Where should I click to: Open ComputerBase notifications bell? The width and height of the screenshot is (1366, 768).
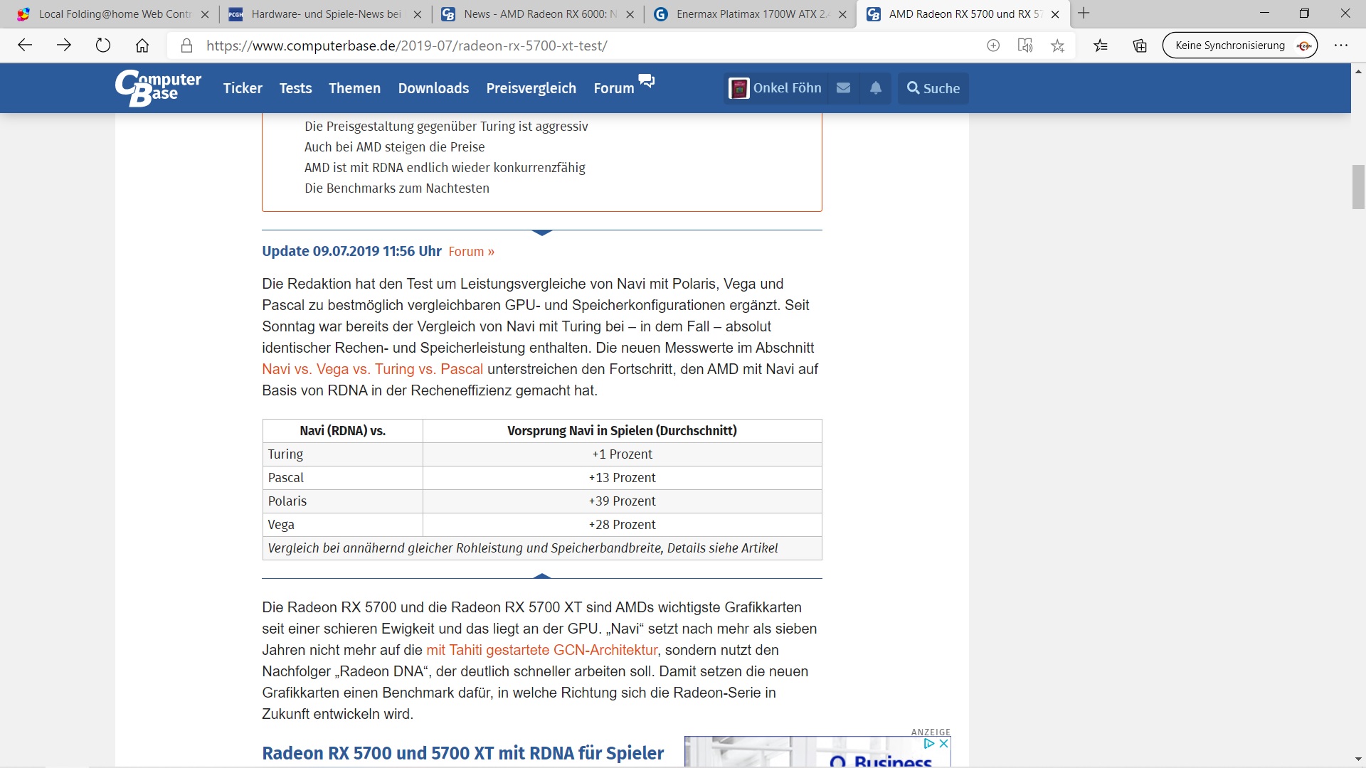coord(876,88)
